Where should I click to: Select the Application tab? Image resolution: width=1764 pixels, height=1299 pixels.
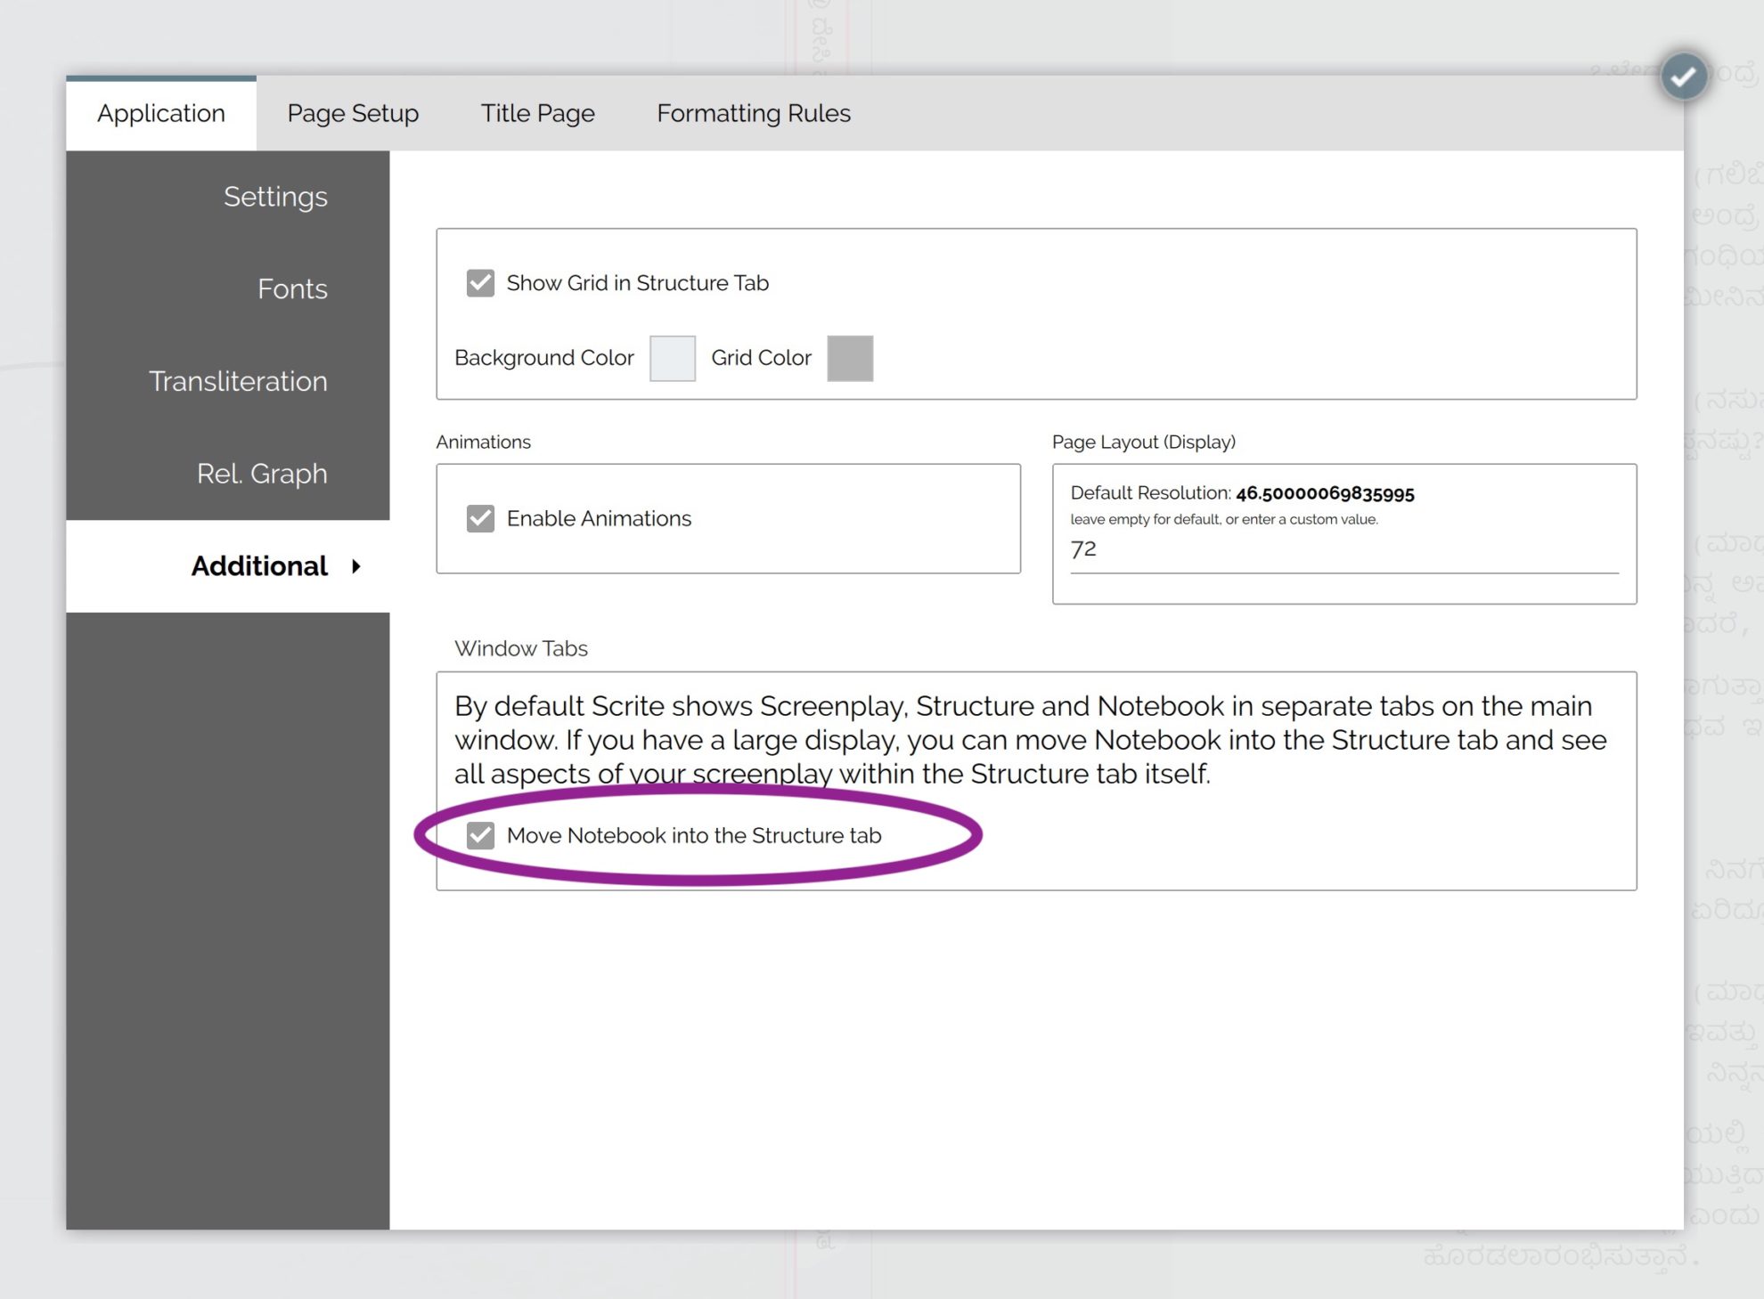(161, 114)
